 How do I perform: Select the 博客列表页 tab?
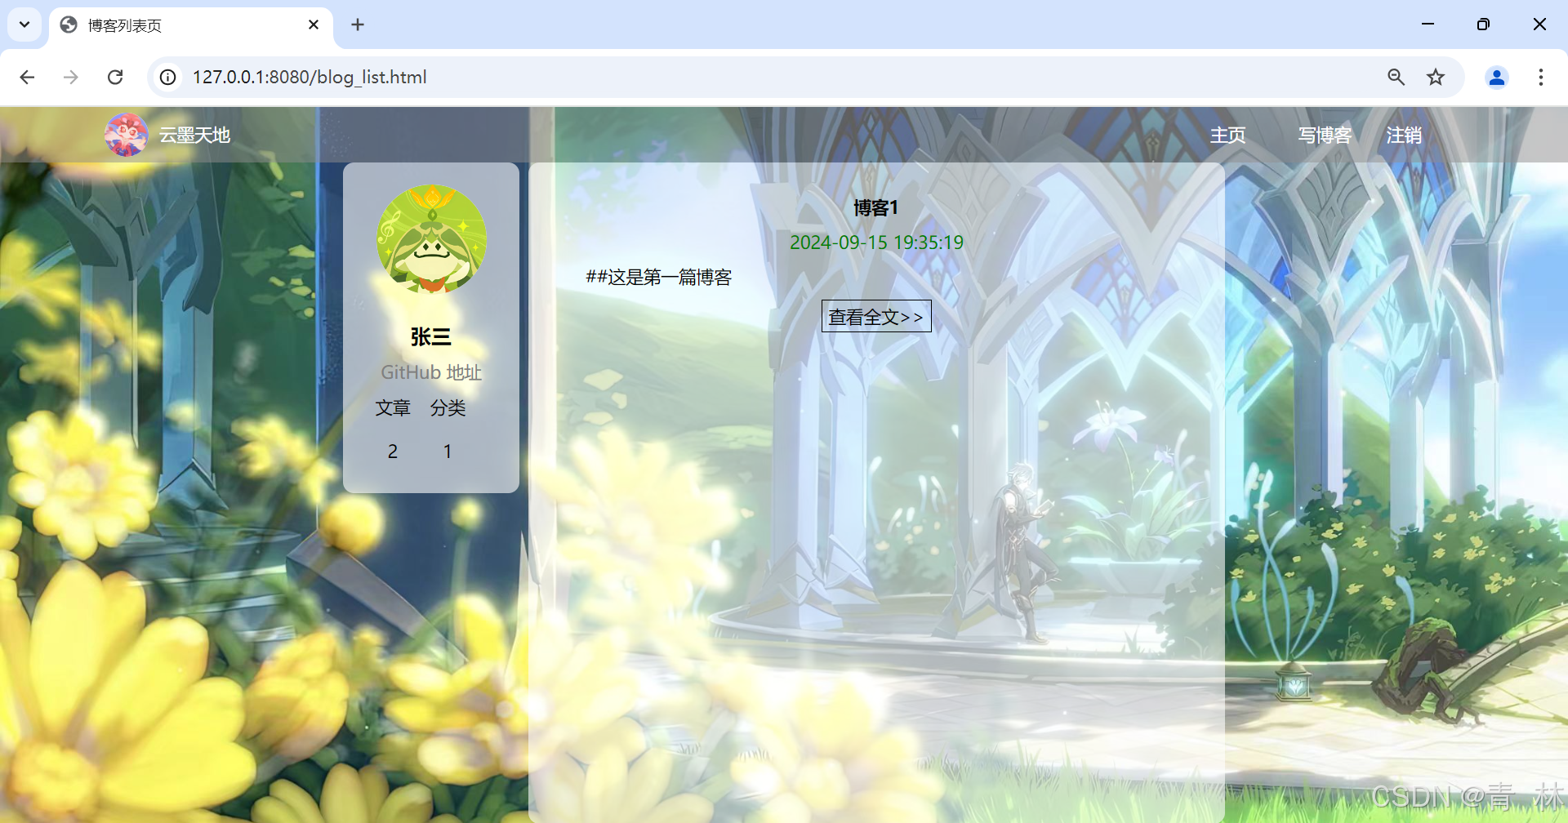pos(191,25)
